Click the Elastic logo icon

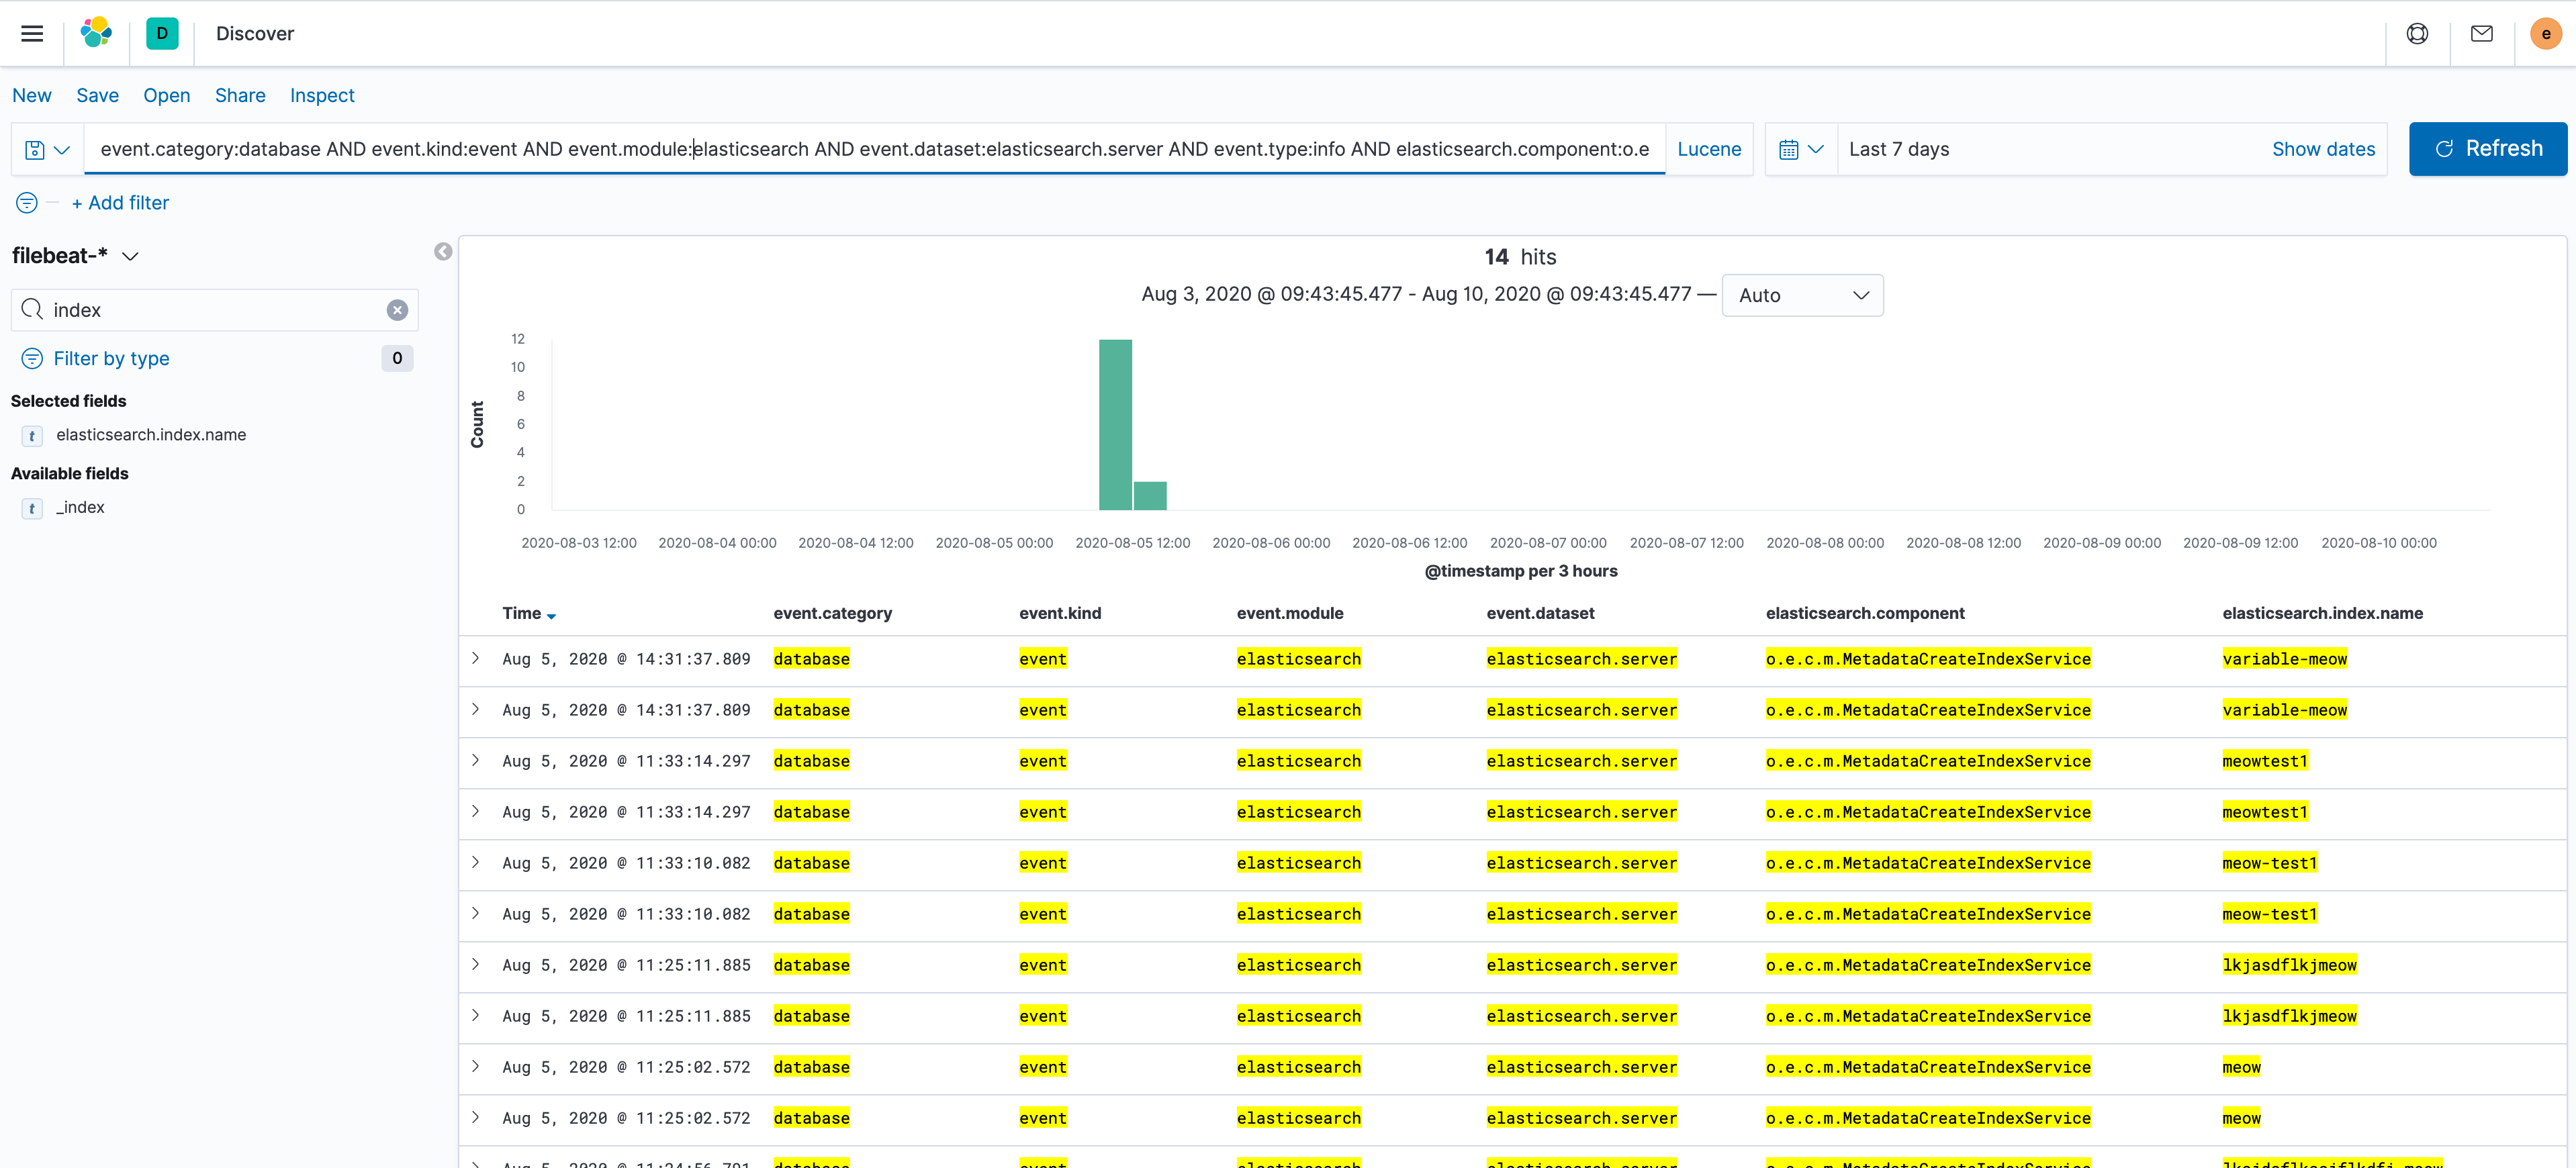point(96,33)
